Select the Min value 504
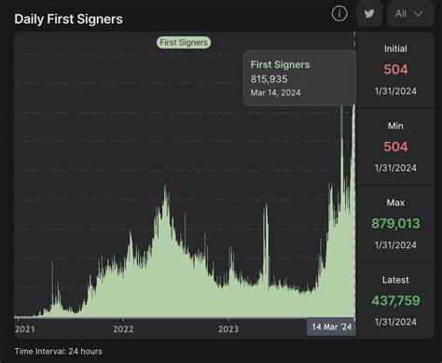The width and height of the screenshot is (442, 363). (x=395, y=147)
